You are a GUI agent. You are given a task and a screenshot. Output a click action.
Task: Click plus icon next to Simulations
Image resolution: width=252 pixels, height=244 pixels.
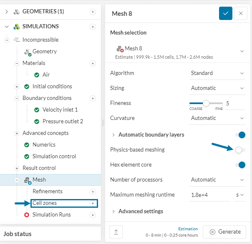pyautogui.click(x=93, y=27)
